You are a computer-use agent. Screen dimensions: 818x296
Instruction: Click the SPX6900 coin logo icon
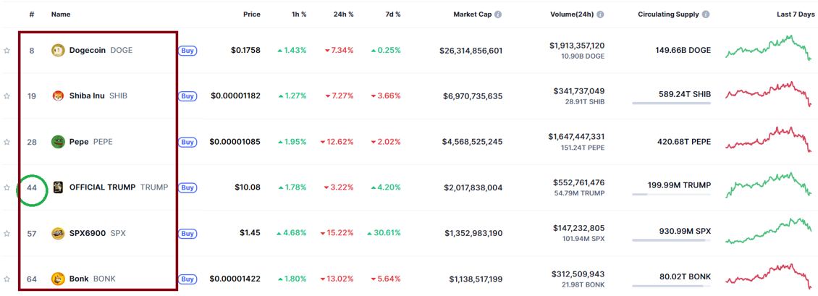coord(59,233)
